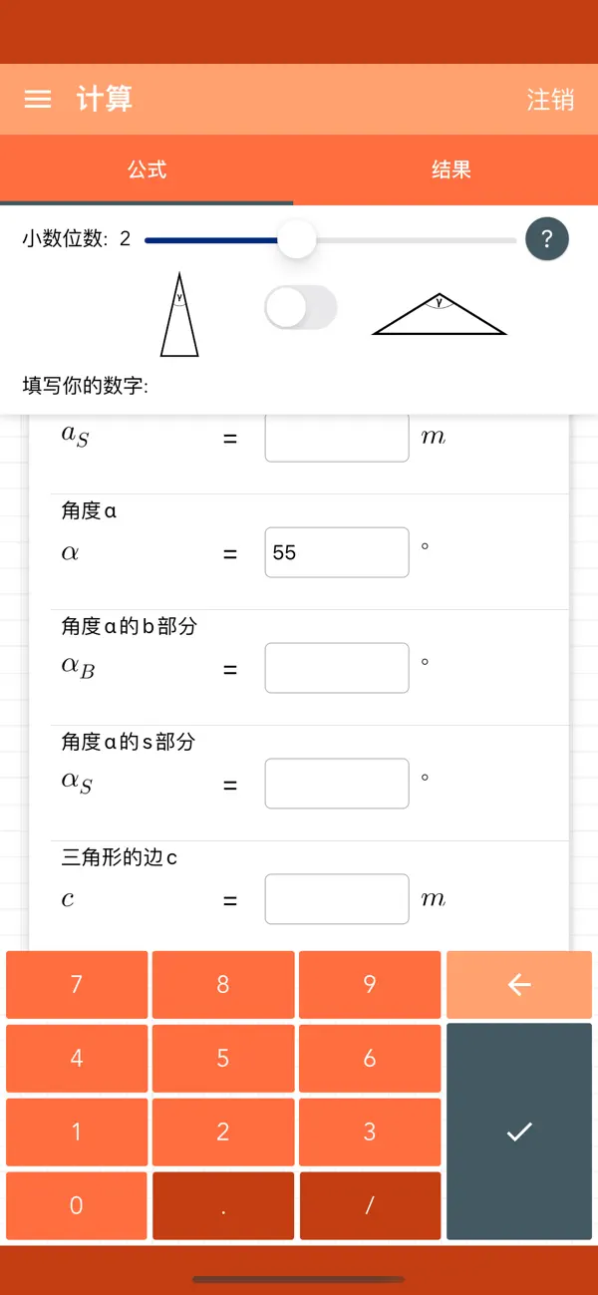Screen dimensions: 598x1295
Task: Switch to the 结果 results tab
Action: (451, 169)
